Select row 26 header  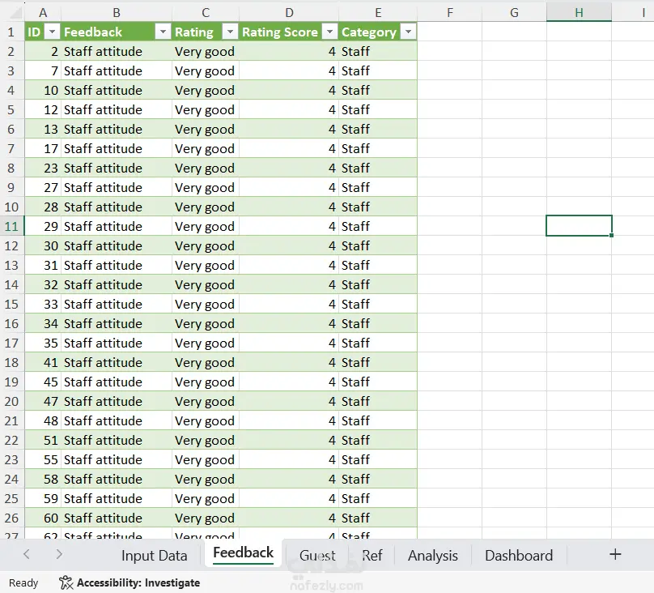(11, 518)
